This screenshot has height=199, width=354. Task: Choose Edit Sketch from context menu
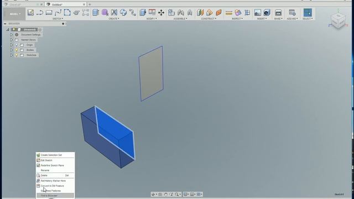55,160
